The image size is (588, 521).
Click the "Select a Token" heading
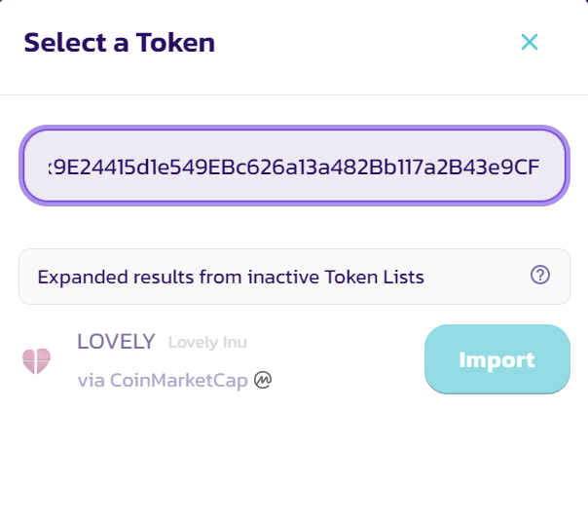[119, 43]
